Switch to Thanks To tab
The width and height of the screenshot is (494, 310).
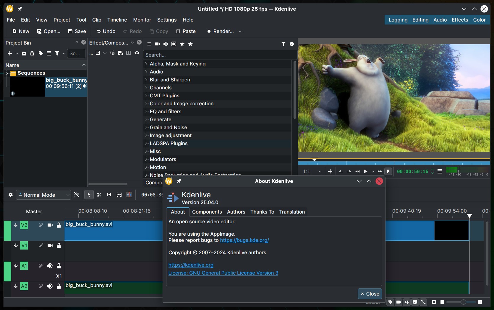coord(262,212)
